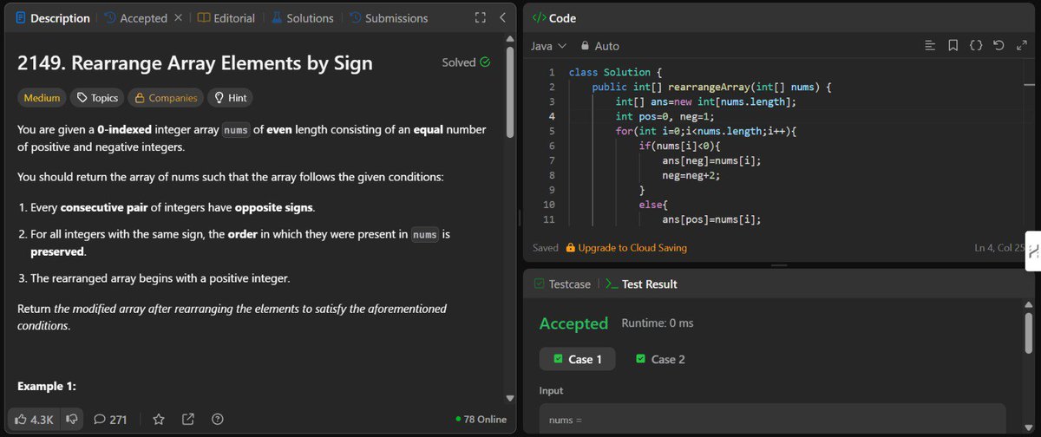Click the Accepted result text

573,323
